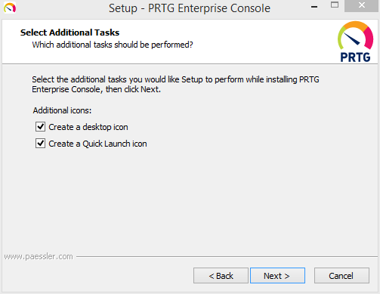This screenshot has height=294, width=380.
Task: Close the Setup window with X
Action: (x=361, y=5)
